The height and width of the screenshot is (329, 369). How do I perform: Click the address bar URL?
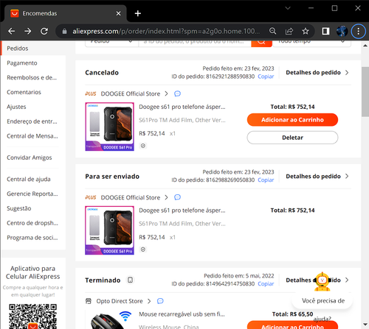(x=166, y=31)
